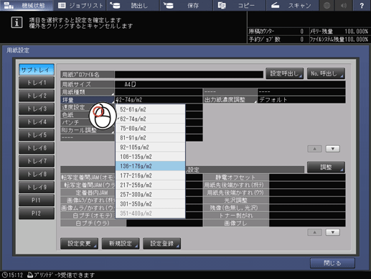This screenshot has width=371, height=279.
Task: Select the PI2 tray
Action: tap(37, 214)
